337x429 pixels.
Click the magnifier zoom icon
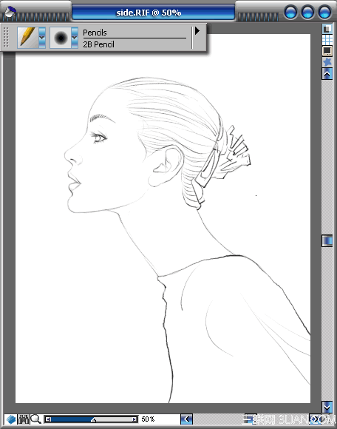[x=35, y=419]
